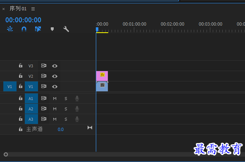This screenshot has width=245, height=162.
Task: Click the playhead timecode 00:00:00:00
Action: (x=23, y=20)
